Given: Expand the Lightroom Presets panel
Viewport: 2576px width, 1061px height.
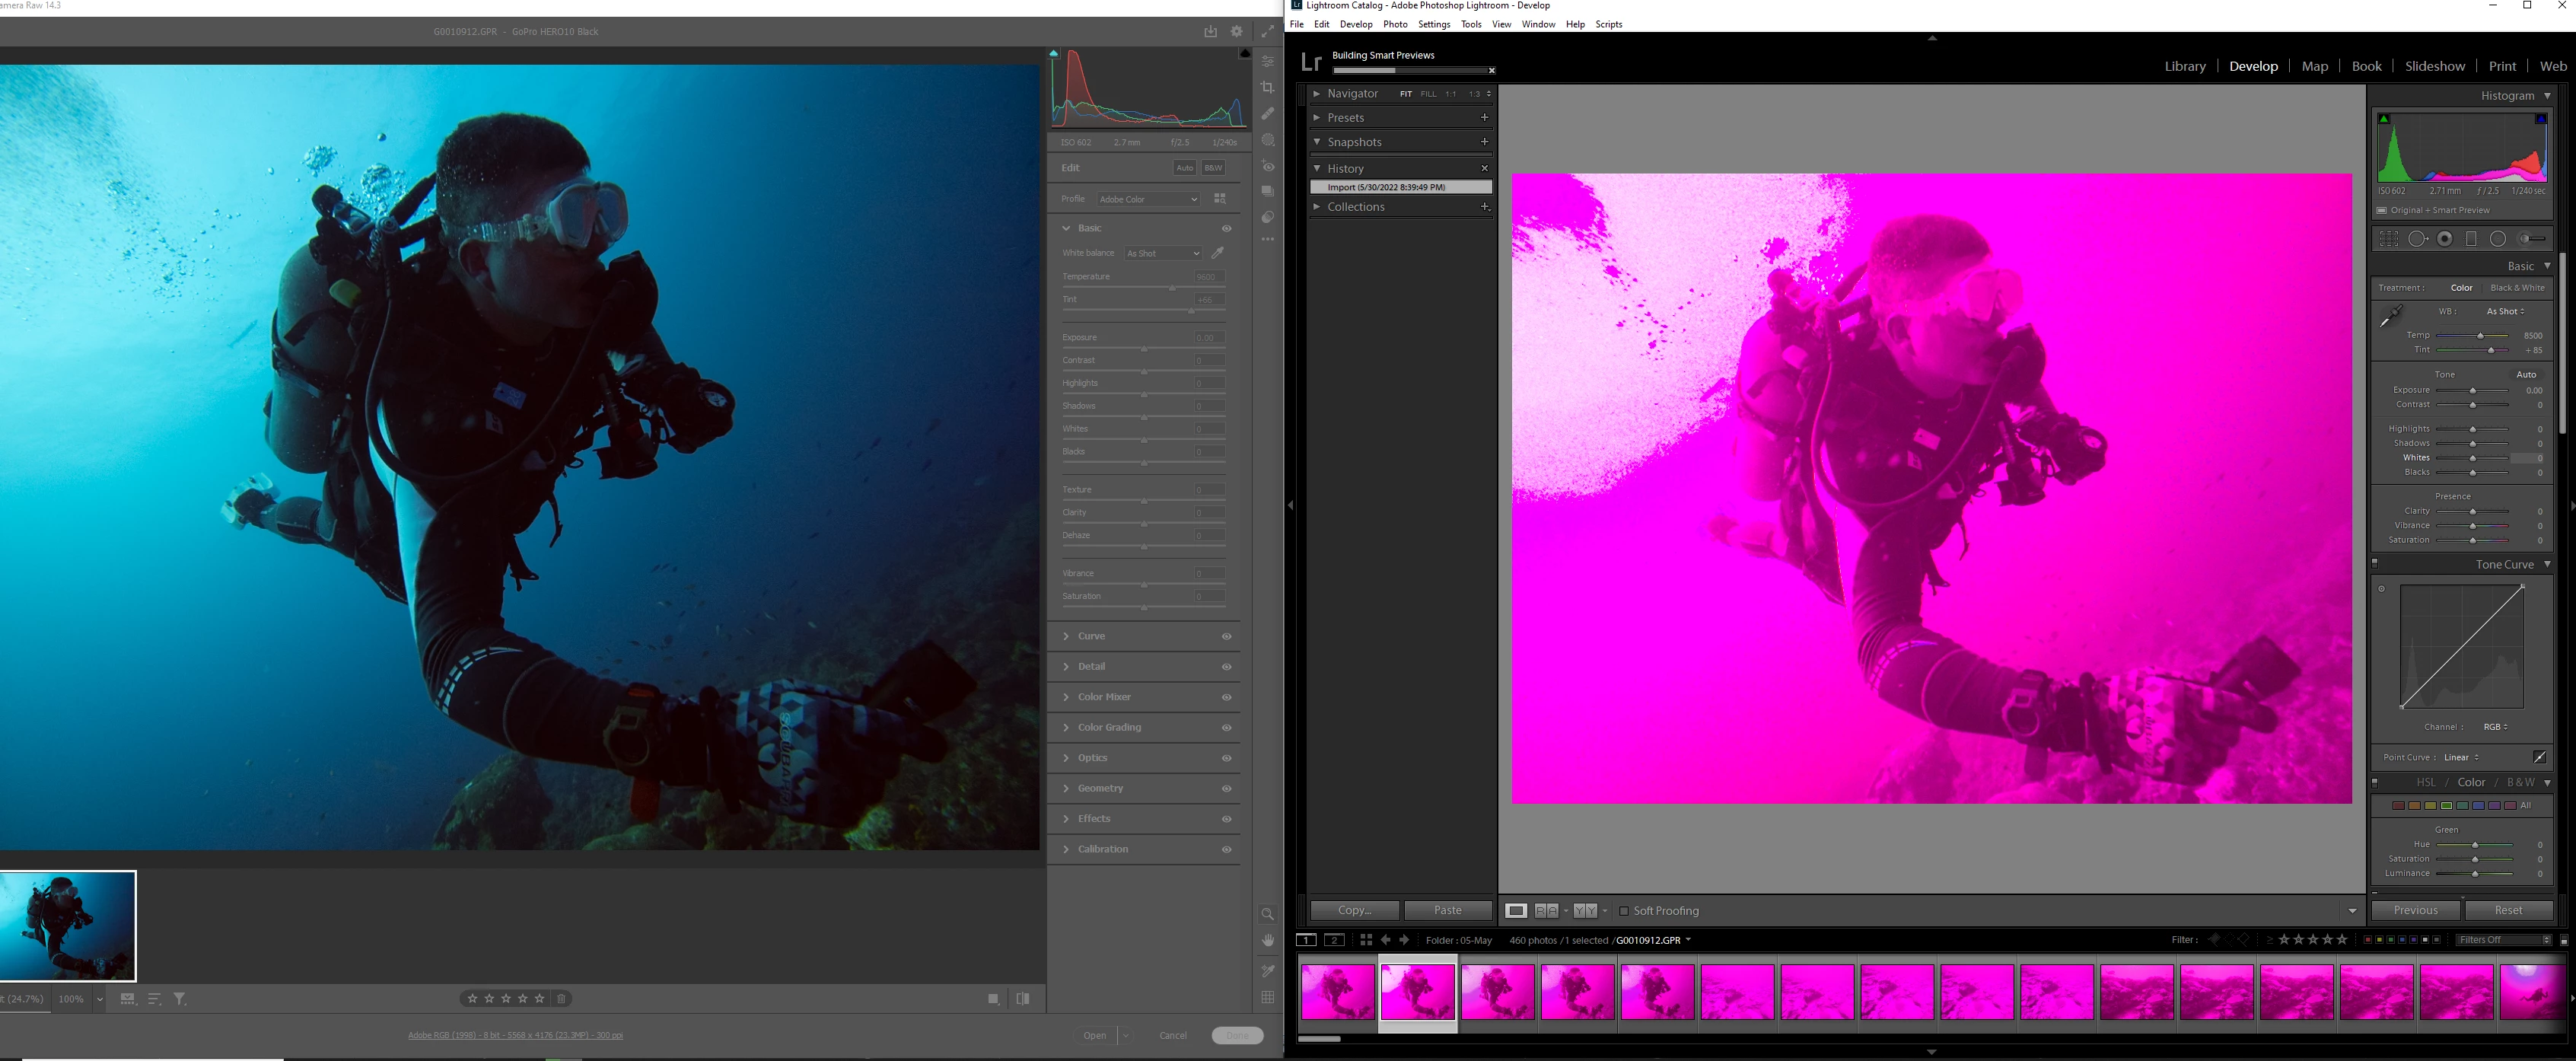Looking at the screenshot, I should coord(1345,118).
